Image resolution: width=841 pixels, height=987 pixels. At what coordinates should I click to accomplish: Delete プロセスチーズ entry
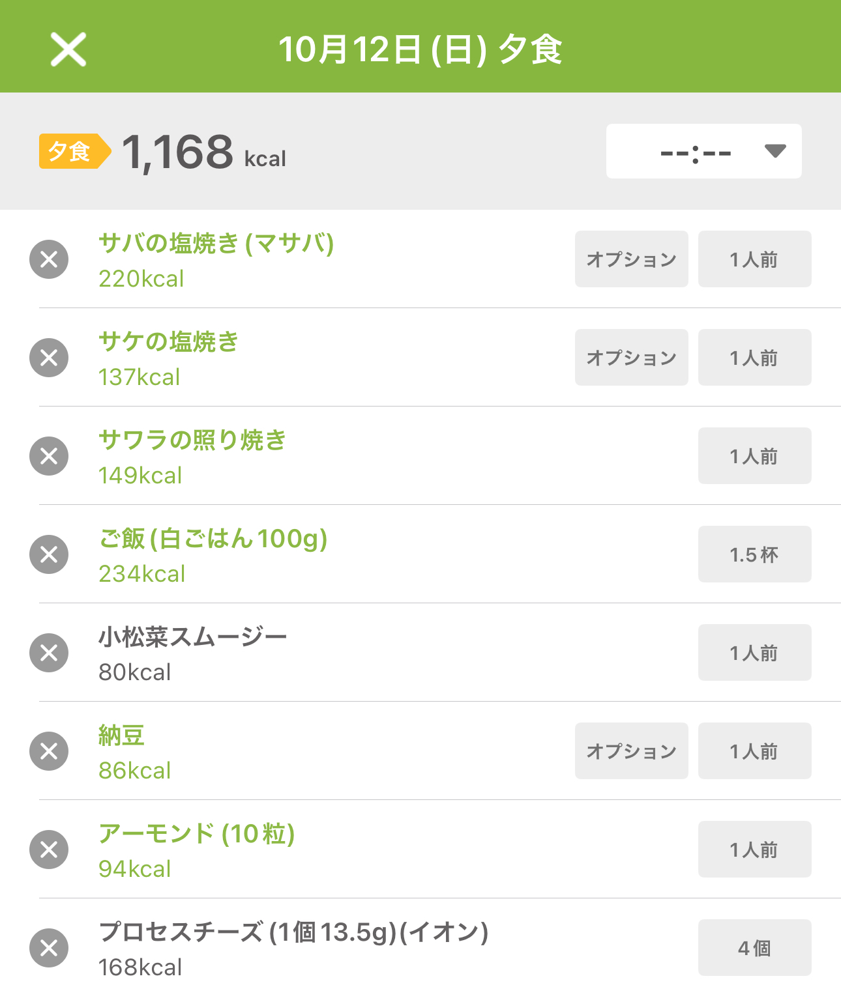(x=49, y=948)
